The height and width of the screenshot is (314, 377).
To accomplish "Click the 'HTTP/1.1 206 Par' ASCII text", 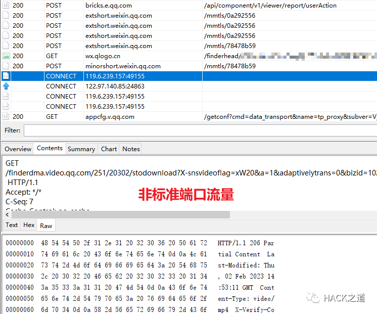I will point(246,243).
